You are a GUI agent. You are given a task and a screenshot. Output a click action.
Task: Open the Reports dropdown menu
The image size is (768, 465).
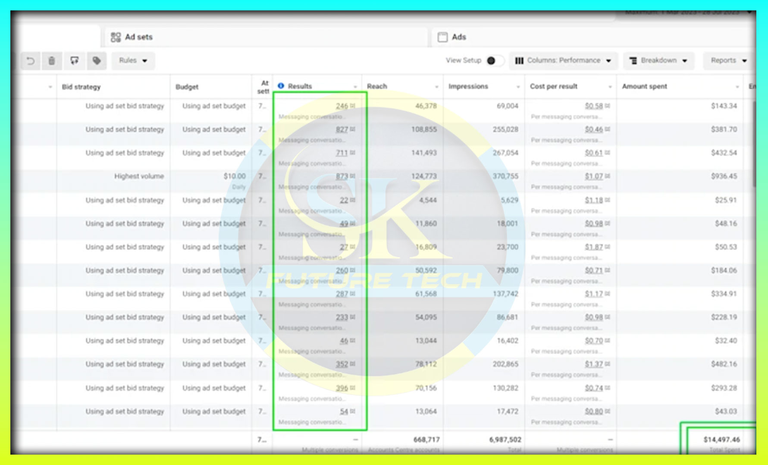(x=728, y=60)
